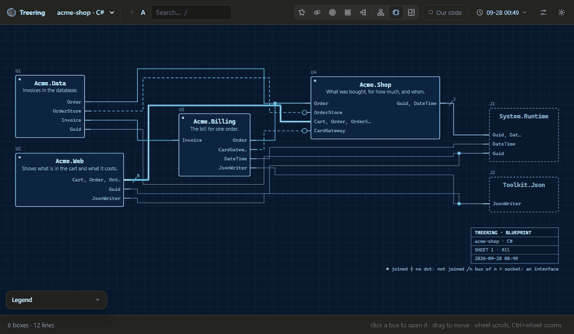Click the up arrow navigation icon
The image size is (574, 334).
point(132,13)
